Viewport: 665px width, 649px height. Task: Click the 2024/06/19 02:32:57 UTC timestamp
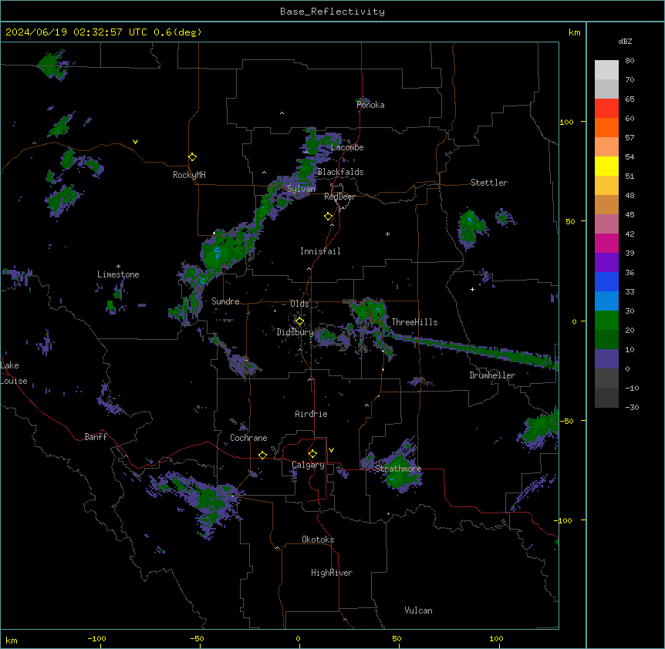(x=76, y=32)
